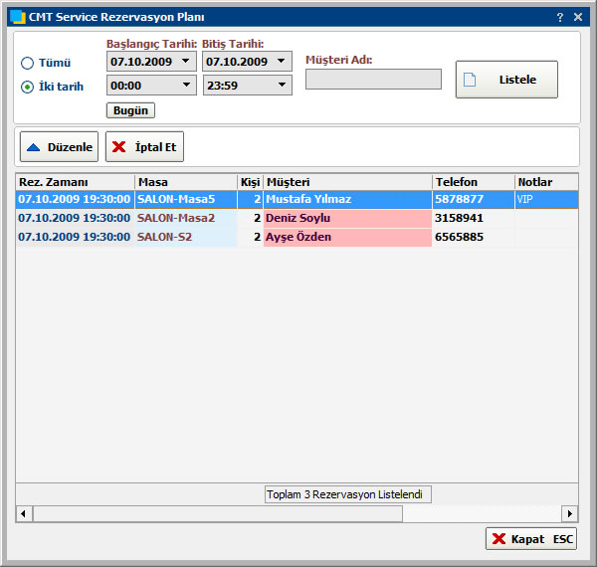Expand the 23:59 end time dropdown

(x=281, y=87)
